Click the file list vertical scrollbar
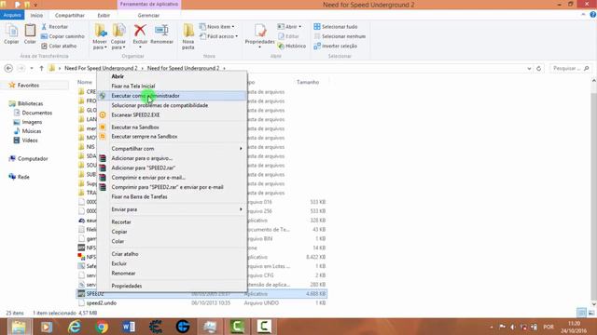Screen dimensions: 597x335 (x=594, y=193)
